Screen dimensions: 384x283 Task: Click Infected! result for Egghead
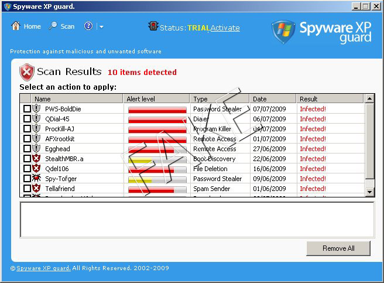pyautogui.click(x=313, y=149)
